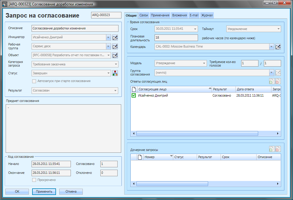Click the Предмет согласования text area
293x200 pixels.
coord(63,129)
